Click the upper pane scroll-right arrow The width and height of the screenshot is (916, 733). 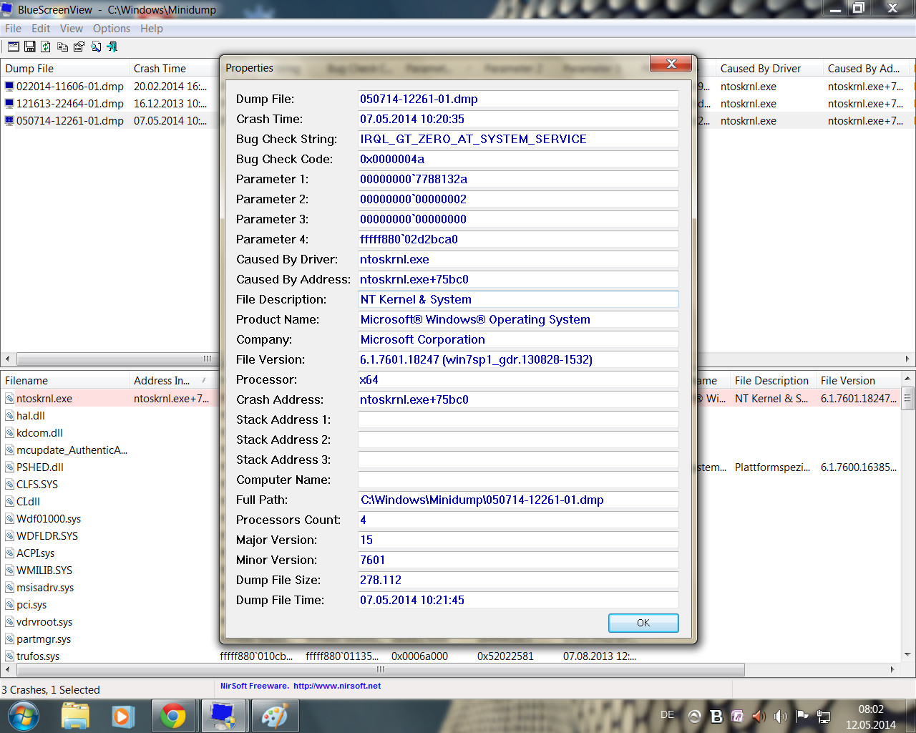[x=907, y=359]
